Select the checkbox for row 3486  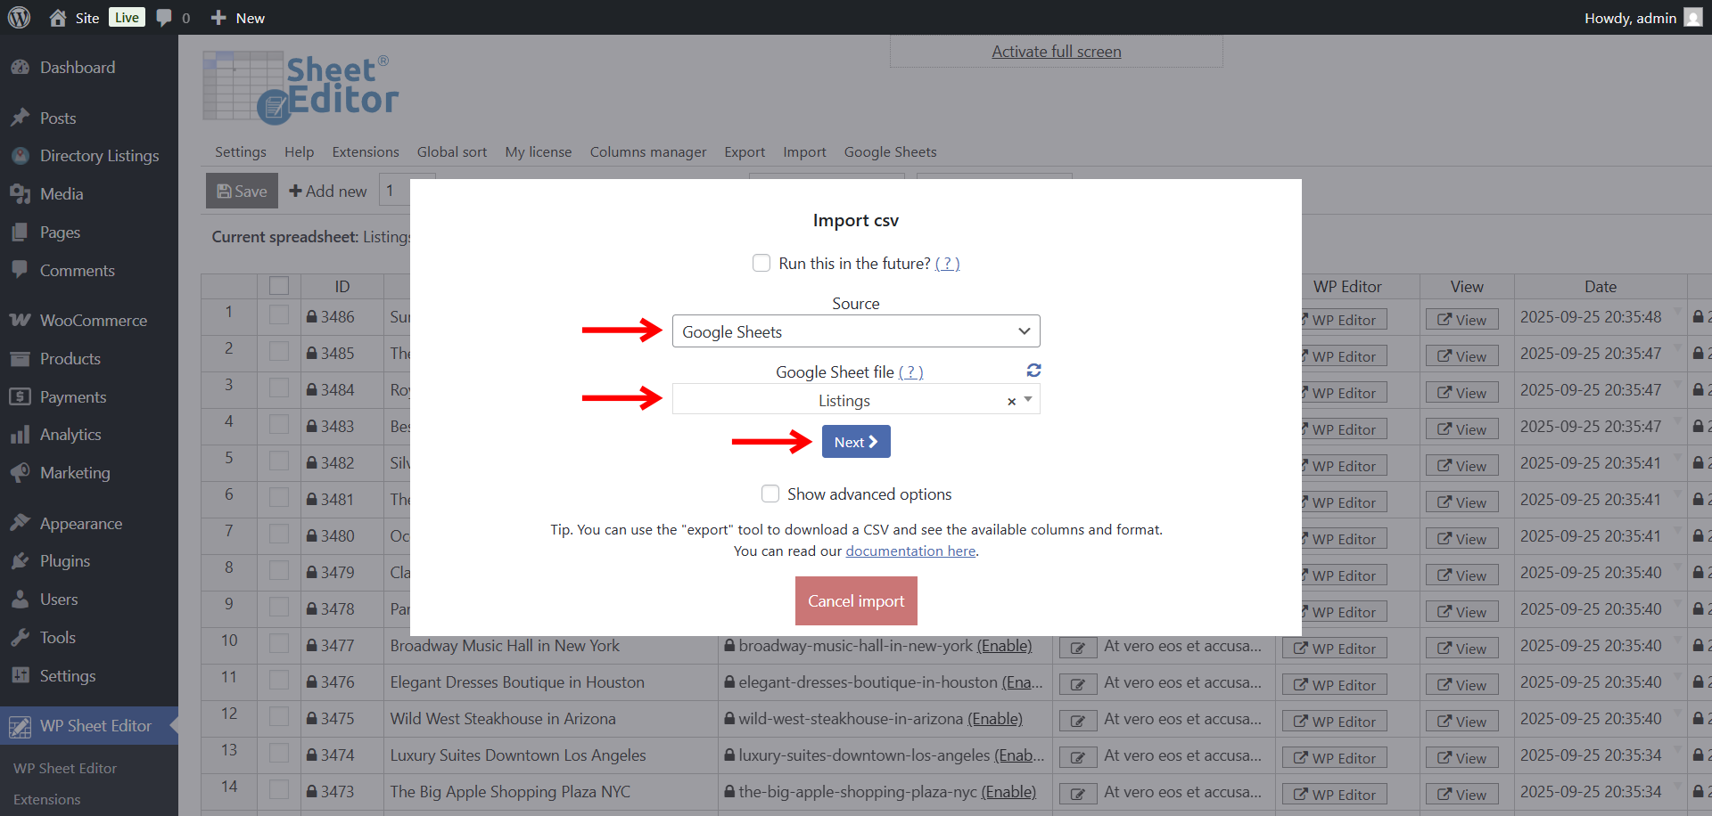click(279, 315)
